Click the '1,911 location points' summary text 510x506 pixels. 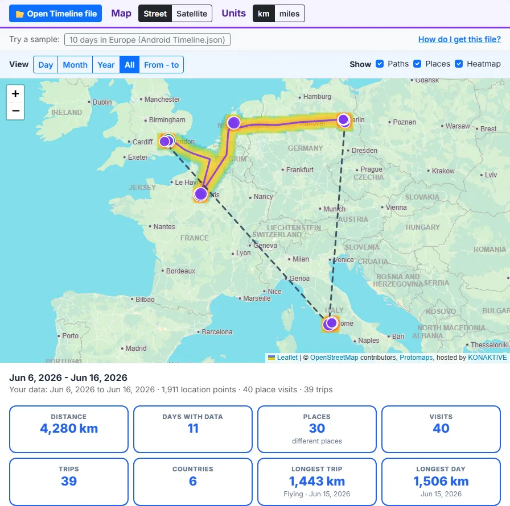coord(199,389)
